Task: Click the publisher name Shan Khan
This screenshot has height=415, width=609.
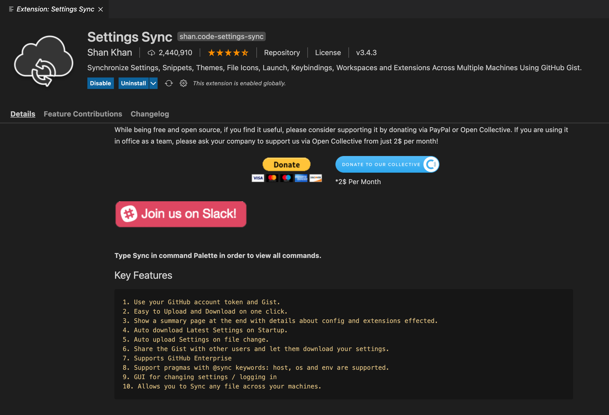Action: tap(109, 53)
